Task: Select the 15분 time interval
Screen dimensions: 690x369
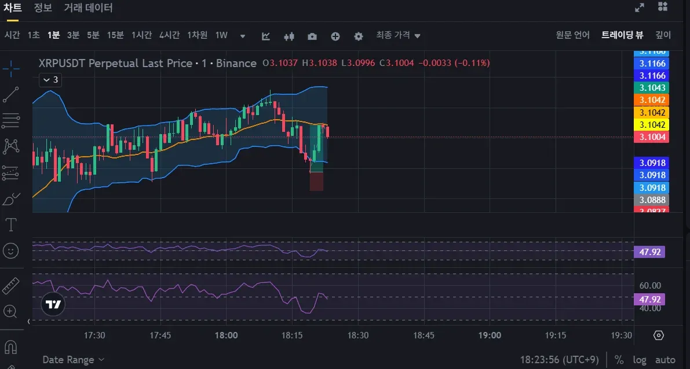Action: click(x=115, y=35)
